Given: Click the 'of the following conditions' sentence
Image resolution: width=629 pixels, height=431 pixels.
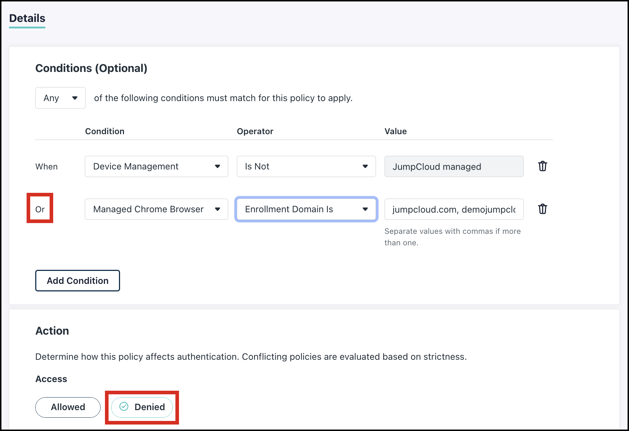Looking at the screenshot, I should tap(223, 98).
